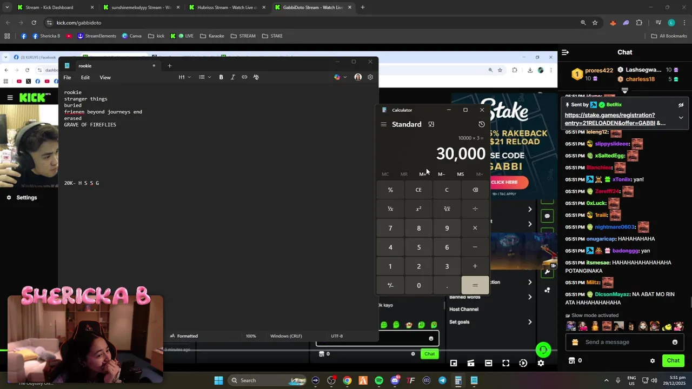
Task: Open Notepad settings gear
Action: click(370, 77)
